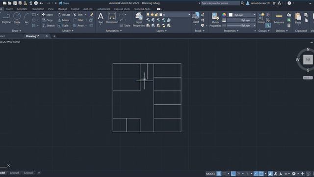Select the Text annotation tool
Viewport: 314px width, 177px height.
101,18
